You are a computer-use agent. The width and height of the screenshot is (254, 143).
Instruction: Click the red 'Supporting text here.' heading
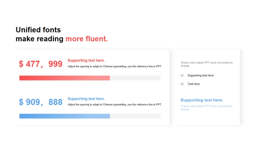pos(86,60)
